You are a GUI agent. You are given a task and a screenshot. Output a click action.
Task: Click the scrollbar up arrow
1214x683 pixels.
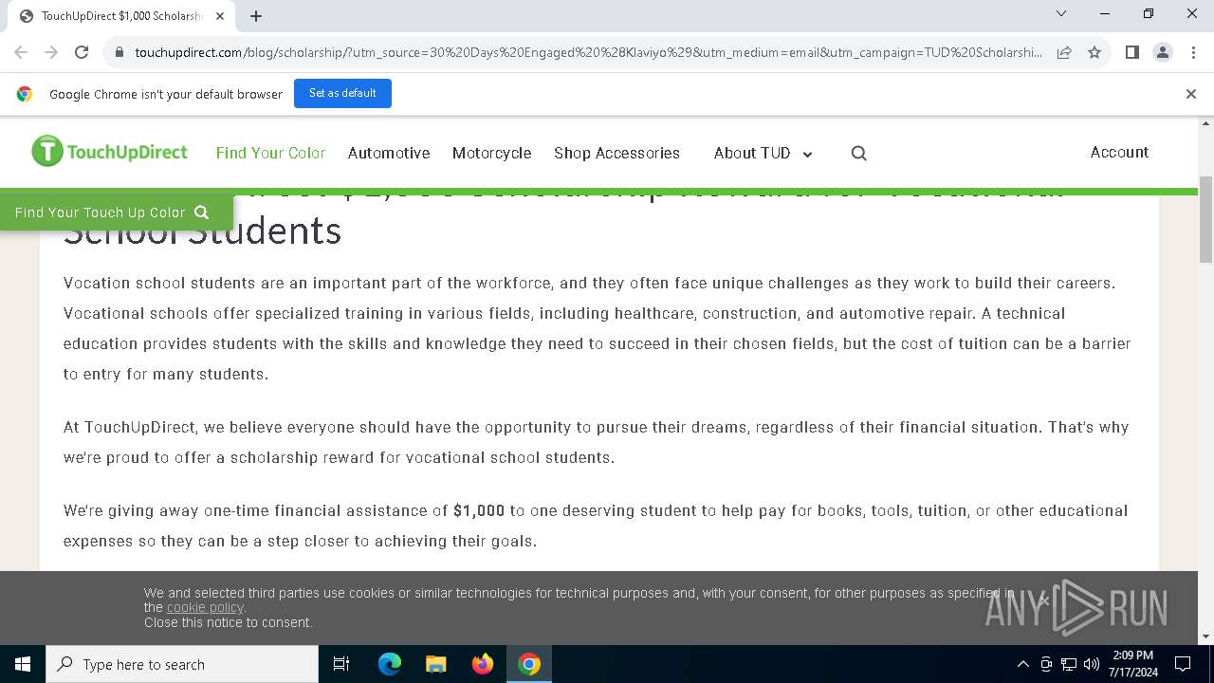pos(1206,124)
